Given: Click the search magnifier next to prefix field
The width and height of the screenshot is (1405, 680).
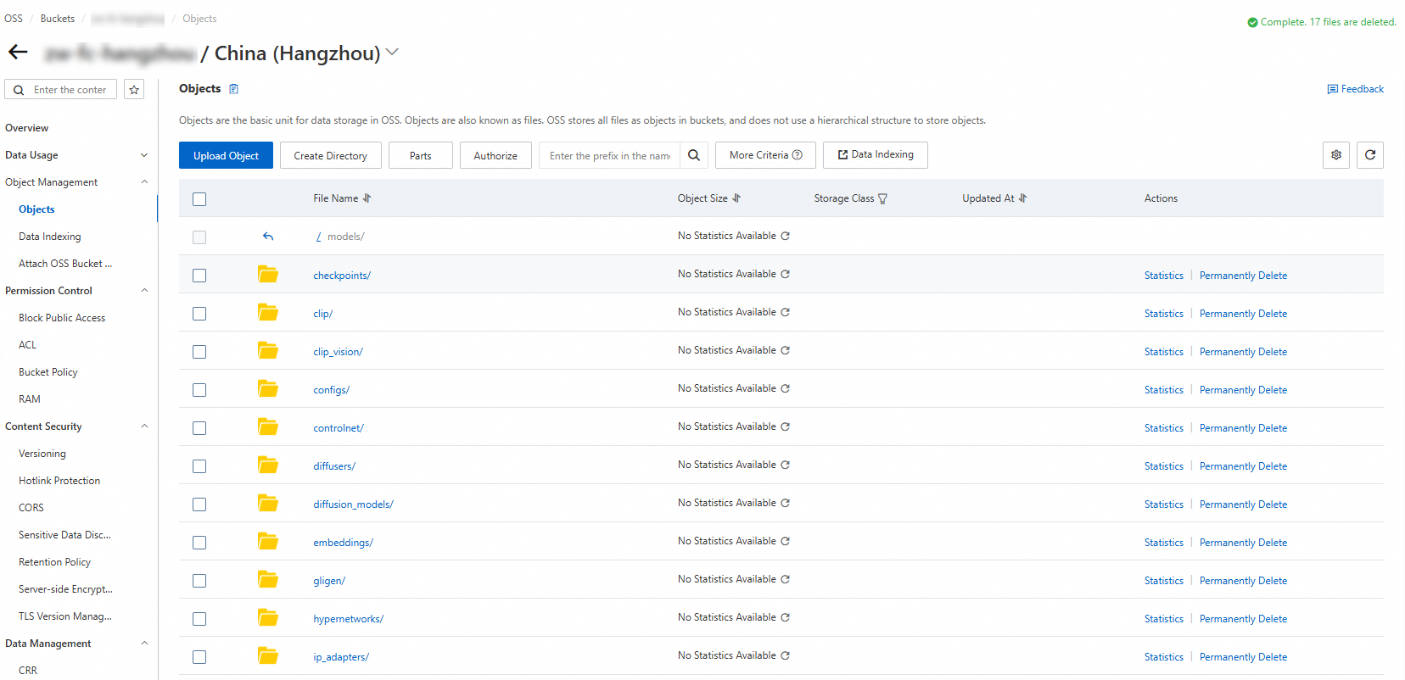Looking at the screenshot, I should (694, 155).
